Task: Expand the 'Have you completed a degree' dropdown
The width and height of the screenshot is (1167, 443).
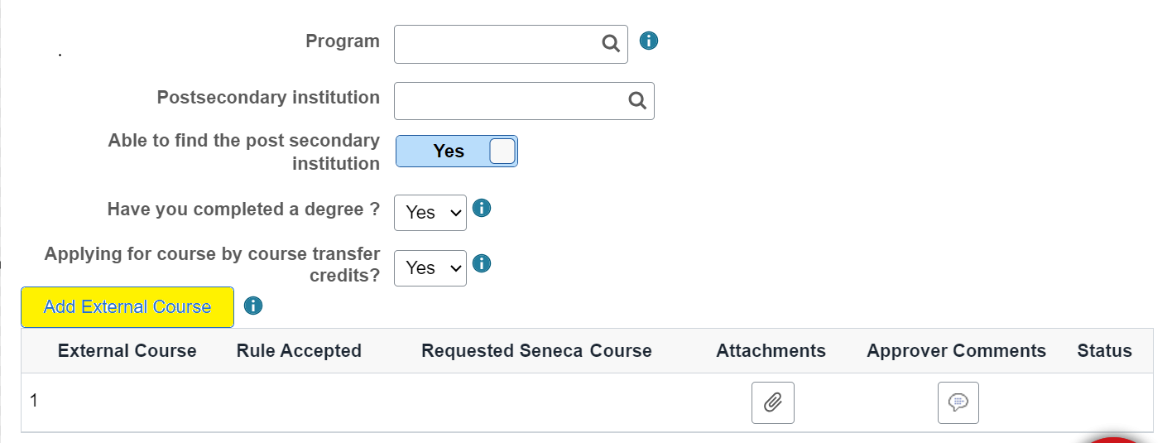Action: pos(430,213)
